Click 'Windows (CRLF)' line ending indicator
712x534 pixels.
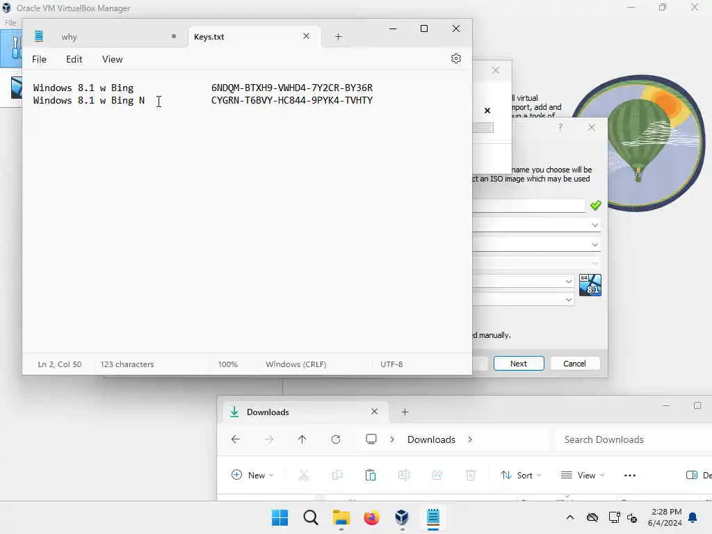[x=296, y=364]
